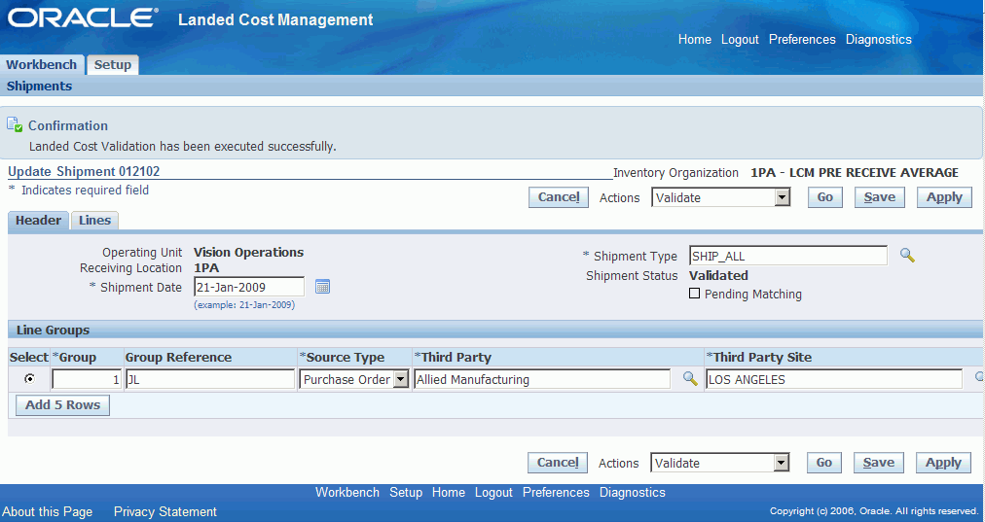Screen dimensions: 985x522
Task: Click the Source Type column header
Action: [342, 357]
